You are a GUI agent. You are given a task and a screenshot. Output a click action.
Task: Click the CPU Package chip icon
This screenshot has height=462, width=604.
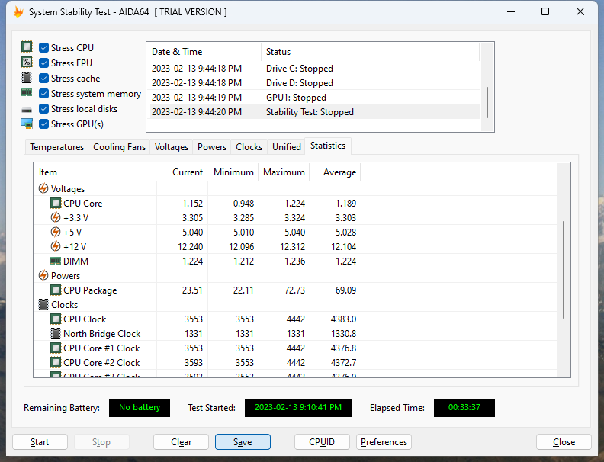56,290
